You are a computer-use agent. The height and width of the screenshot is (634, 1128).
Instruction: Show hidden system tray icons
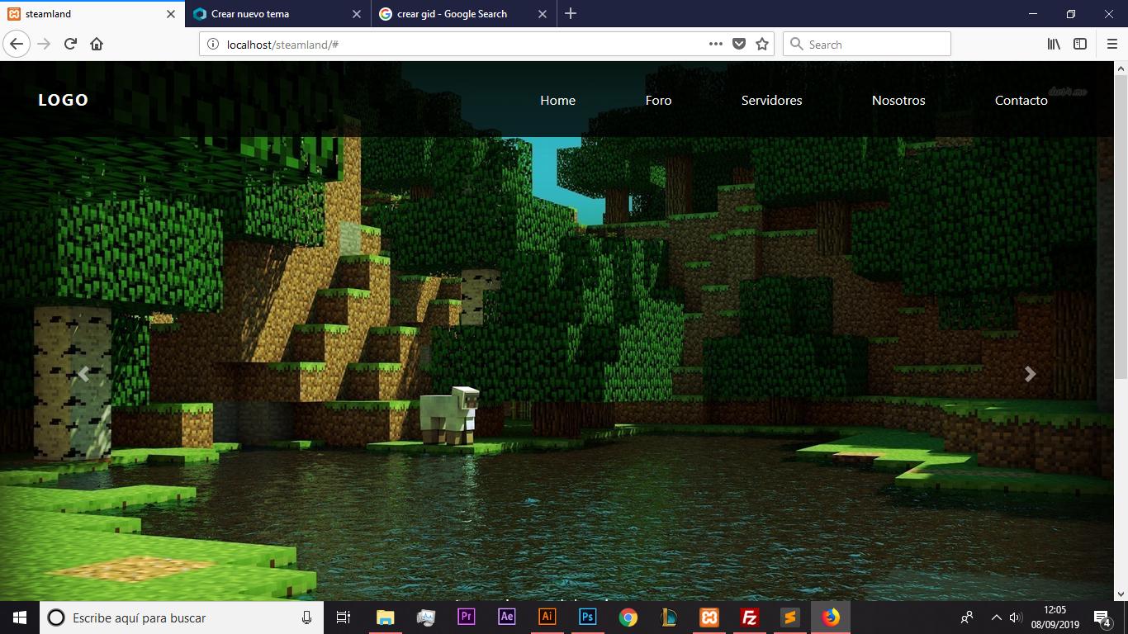(996, 617)
